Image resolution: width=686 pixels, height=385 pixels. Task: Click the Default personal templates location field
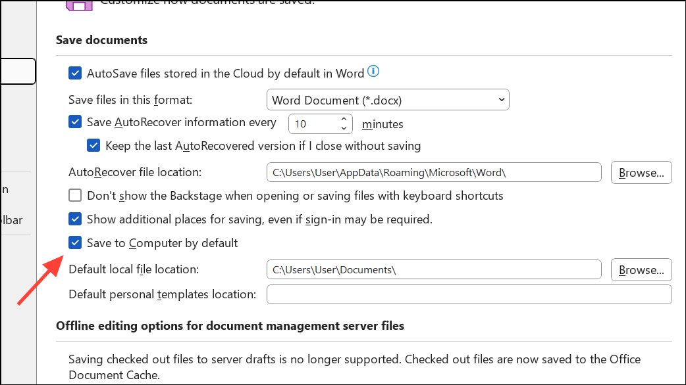point(469,294)
